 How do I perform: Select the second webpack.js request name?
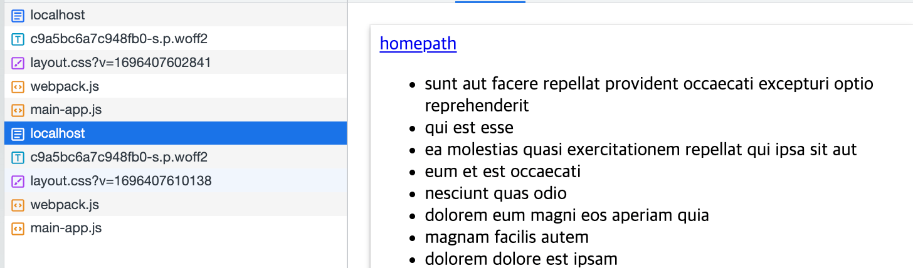pyautogui.click(x=65, y=205)
